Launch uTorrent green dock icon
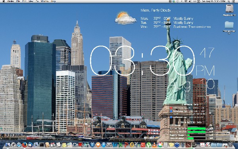Screen dimensions: 238x149 [149, 145]
